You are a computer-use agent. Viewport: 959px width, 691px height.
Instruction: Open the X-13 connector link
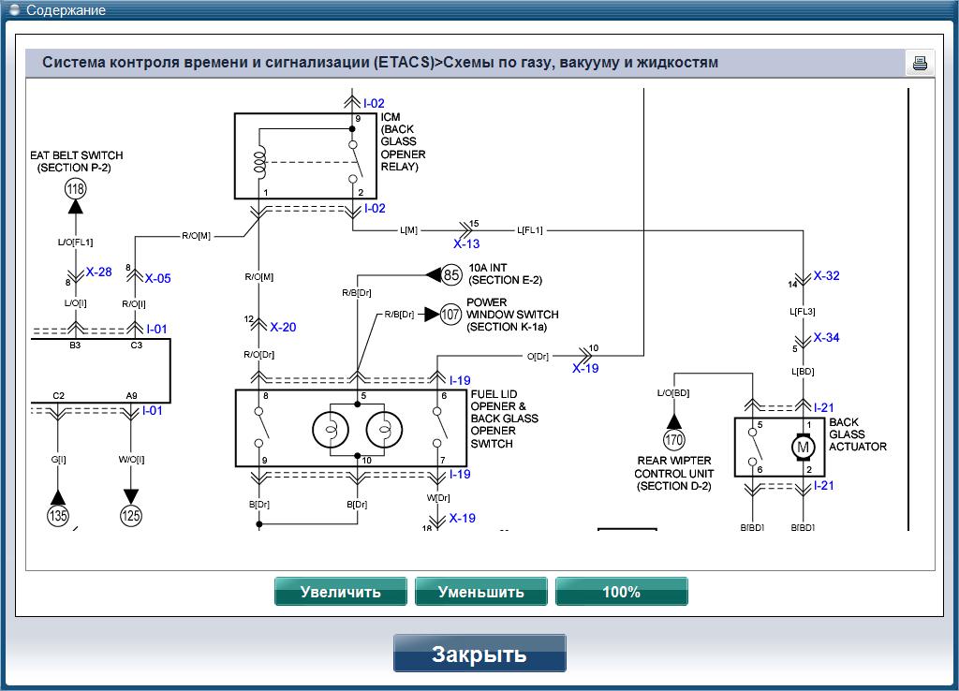click(466, 243)
